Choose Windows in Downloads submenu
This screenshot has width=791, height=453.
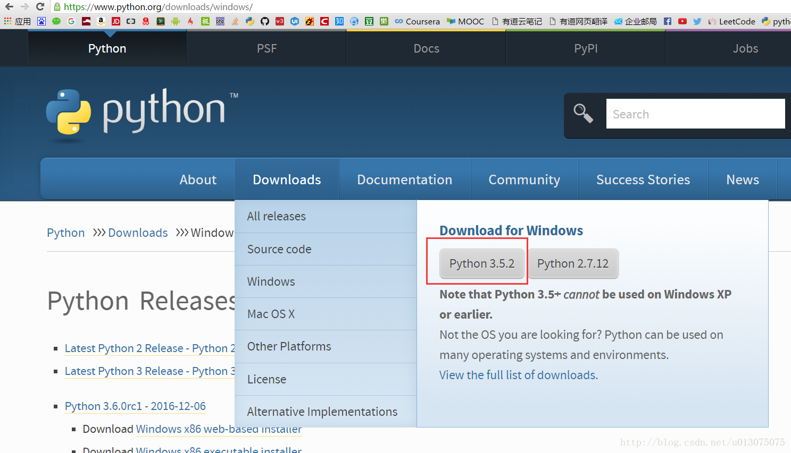pyautogui.click(x=326, y=281)
